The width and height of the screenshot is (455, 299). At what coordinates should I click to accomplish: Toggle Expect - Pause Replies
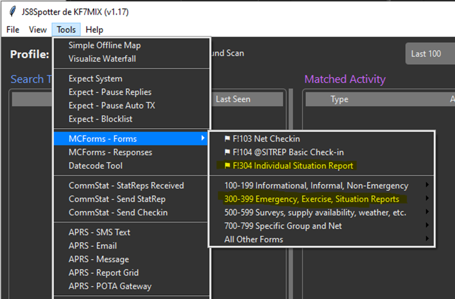(x=132, y=92)
